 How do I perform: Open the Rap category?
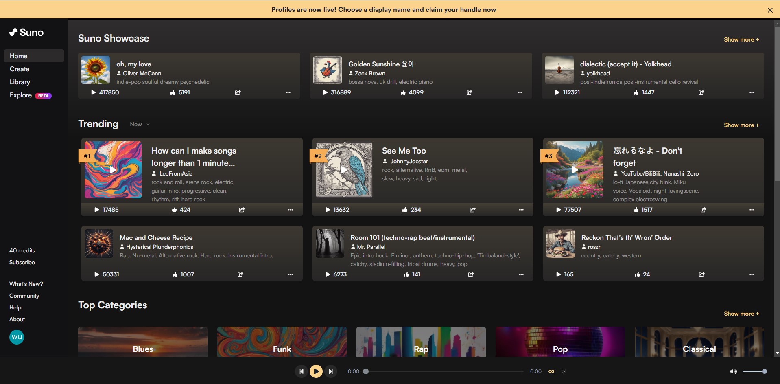coord(421,342)
